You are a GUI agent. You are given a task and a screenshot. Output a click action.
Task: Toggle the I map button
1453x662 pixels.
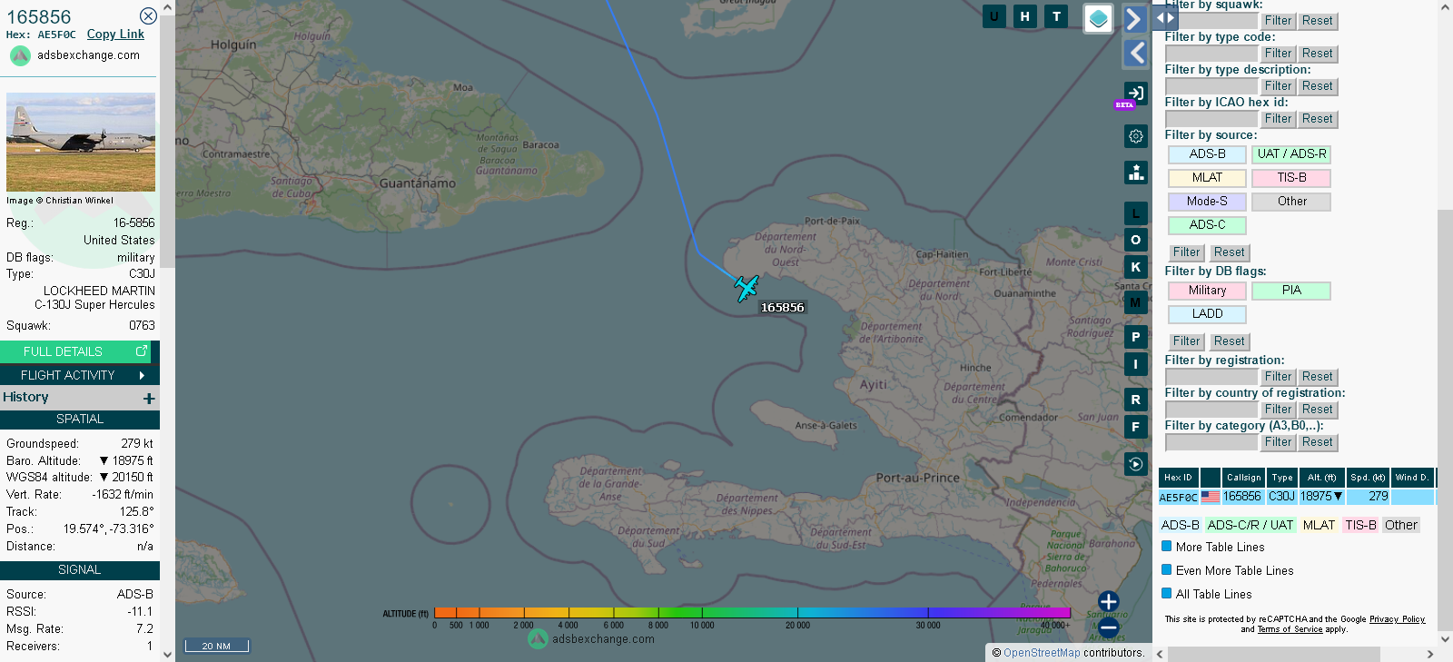point(1135,364)
